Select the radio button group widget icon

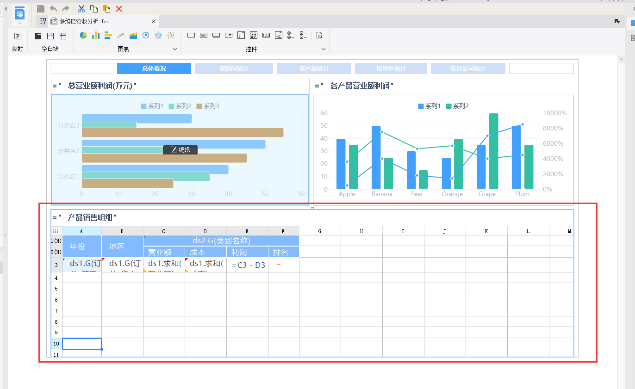pos(291,35)
